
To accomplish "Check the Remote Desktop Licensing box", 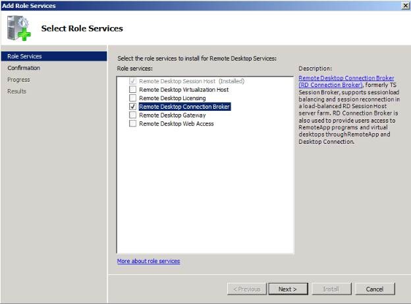I will point(133,98).
